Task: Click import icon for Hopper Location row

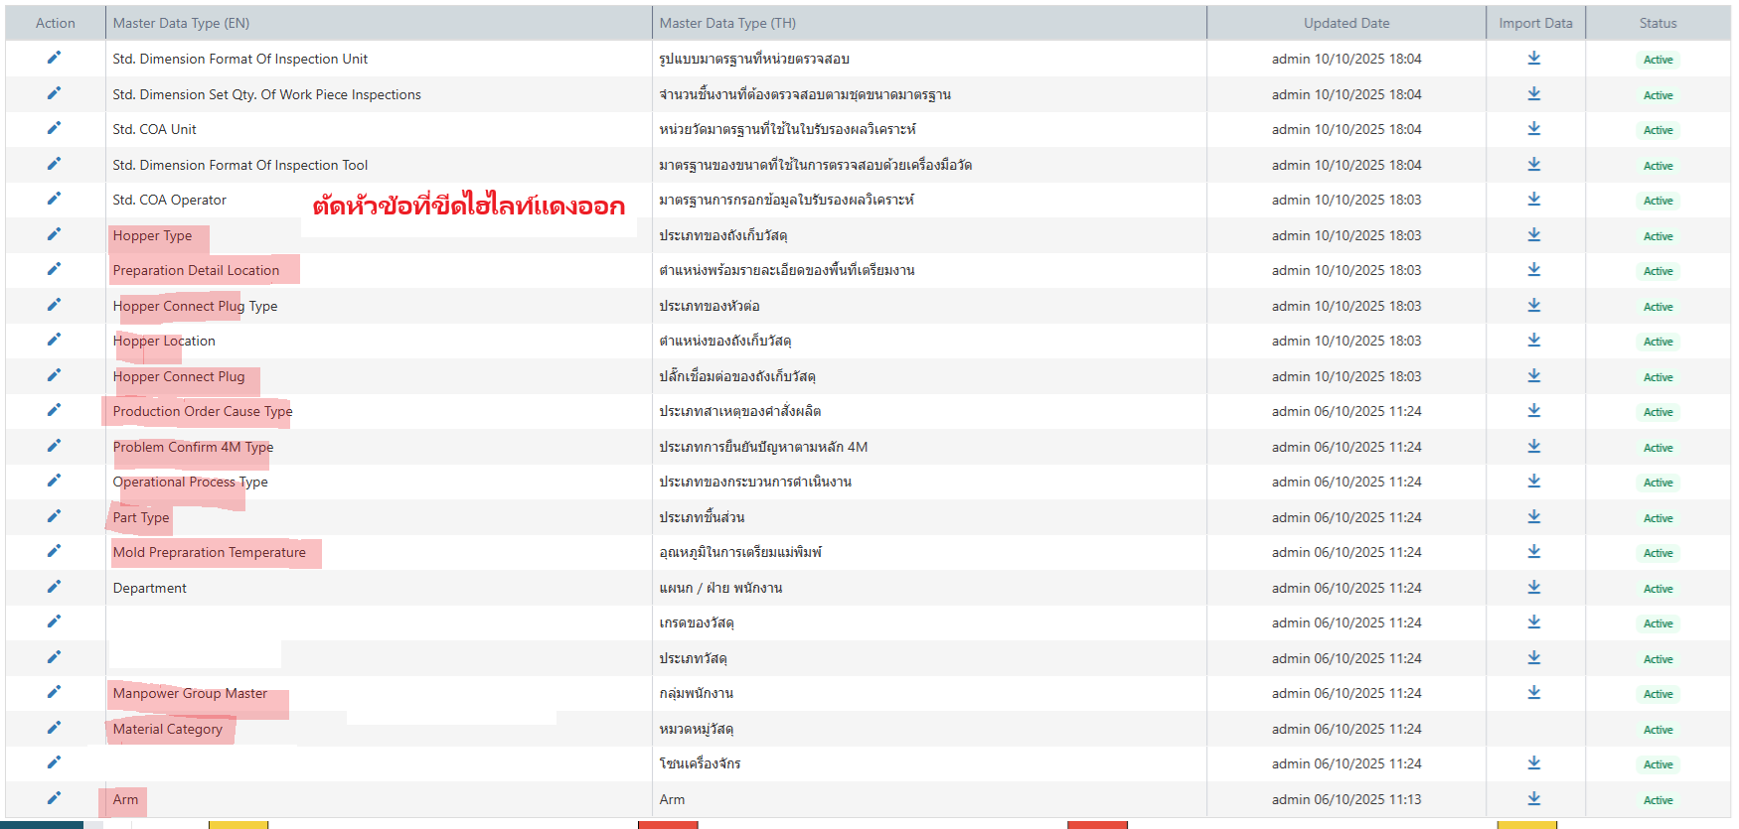Action: coord(1534,340)
